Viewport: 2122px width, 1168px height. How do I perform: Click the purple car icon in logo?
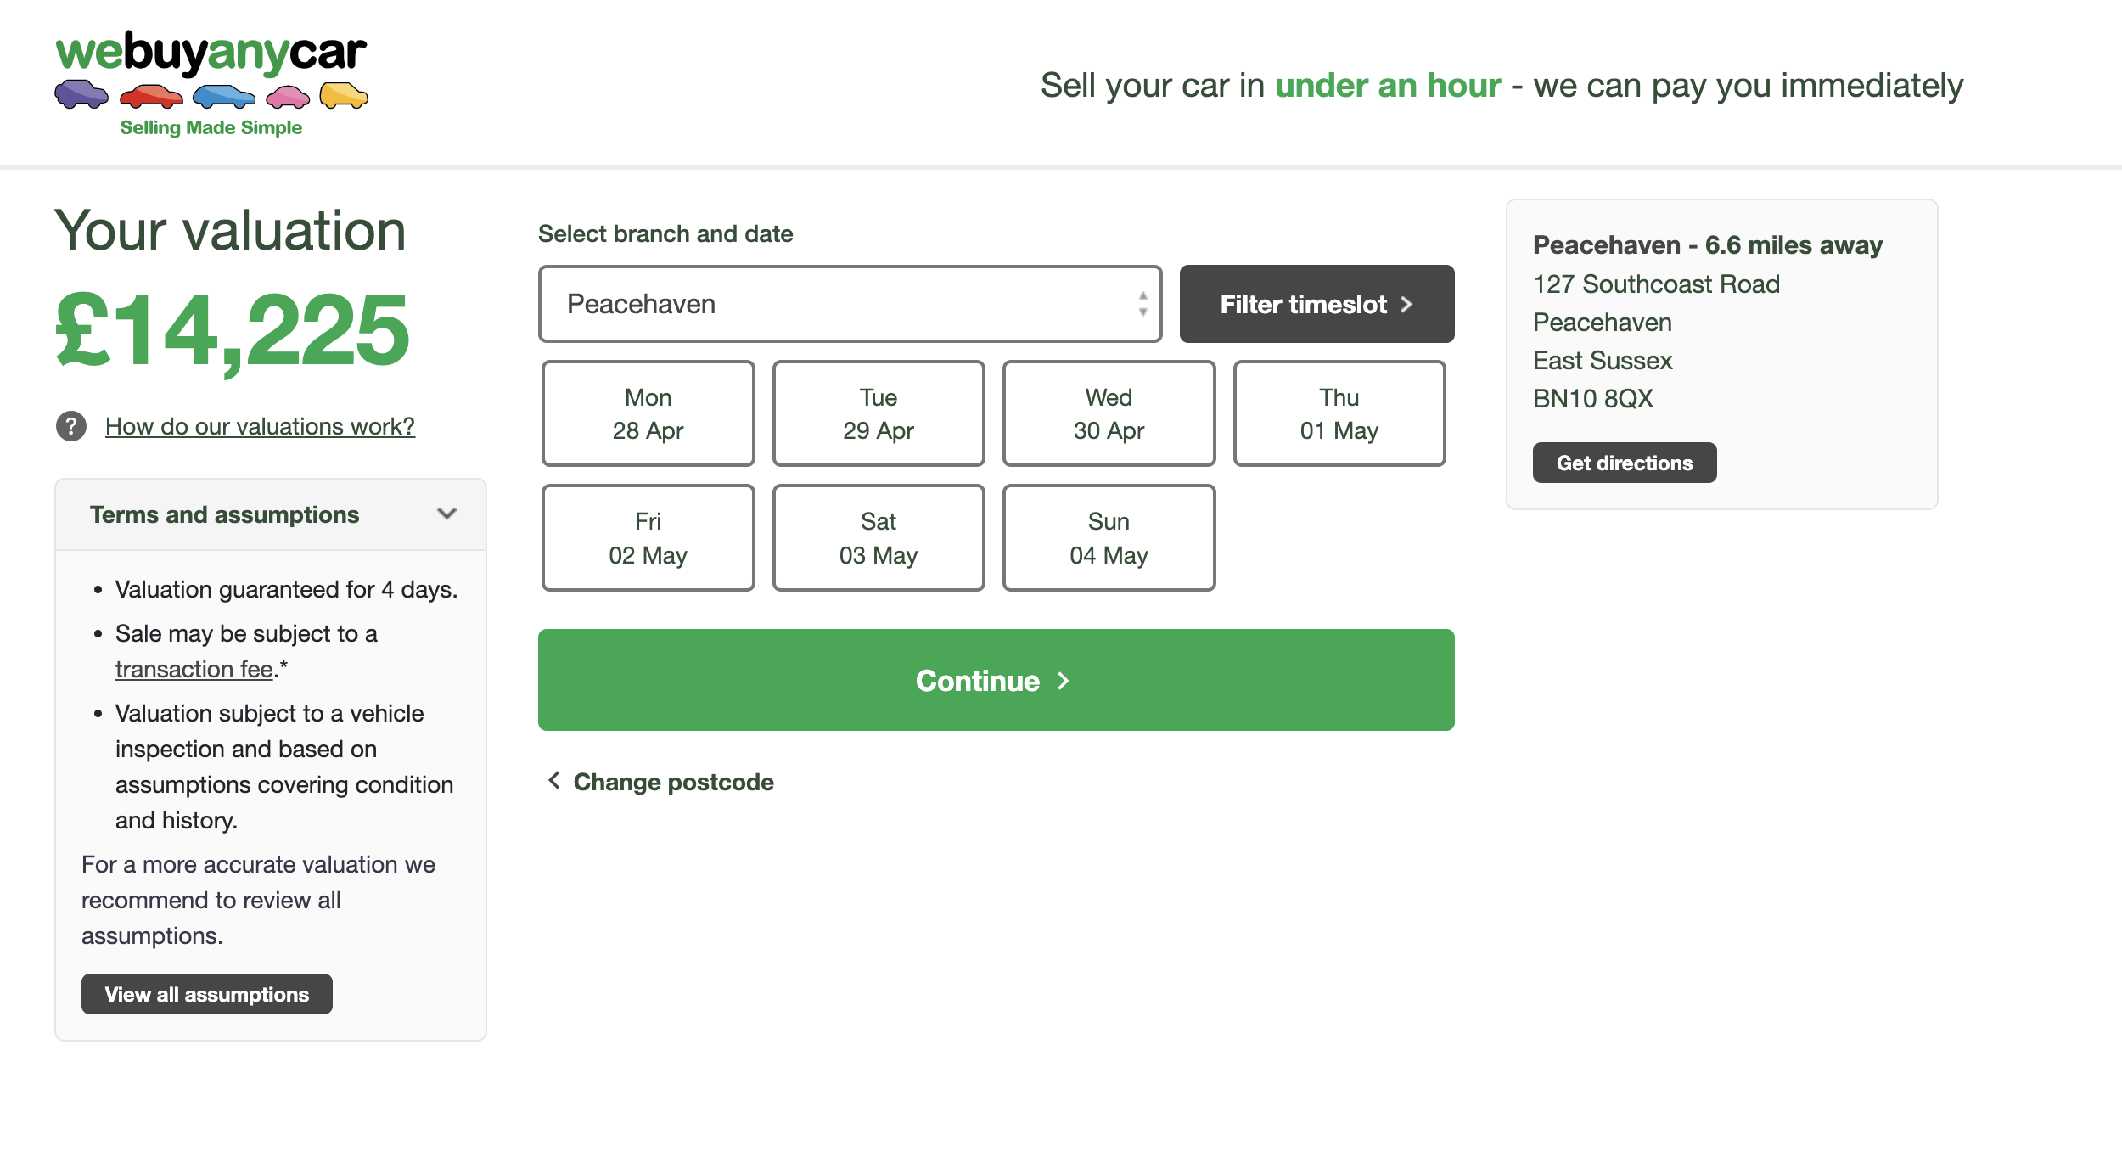tap(81, 95)
